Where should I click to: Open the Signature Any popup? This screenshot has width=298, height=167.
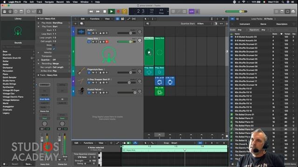click(x=265, y=30)
